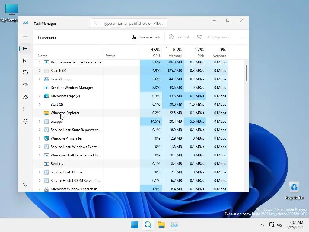Show hidden icons in system tray

tap(262, 225)
